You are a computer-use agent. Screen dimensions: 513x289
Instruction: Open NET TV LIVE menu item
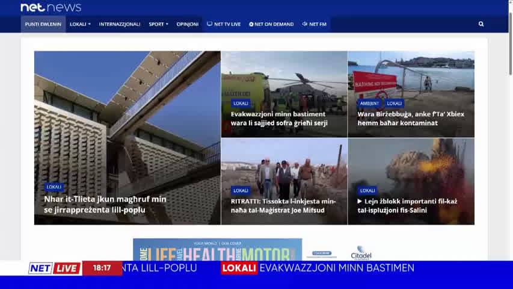click(224, 24)
